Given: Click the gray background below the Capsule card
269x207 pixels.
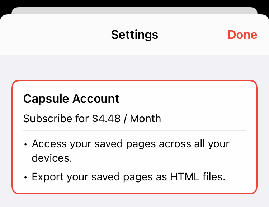Looking at the screenshot, I should [134, 201].
